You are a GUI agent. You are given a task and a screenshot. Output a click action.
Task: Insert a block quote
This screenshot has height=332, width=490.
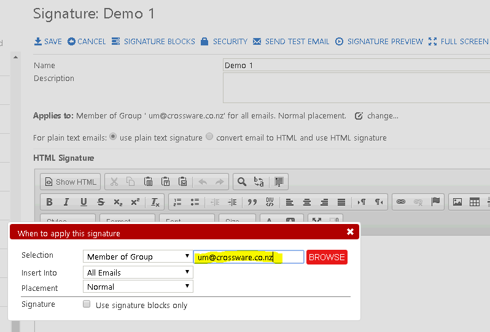(x=252, y=202)
